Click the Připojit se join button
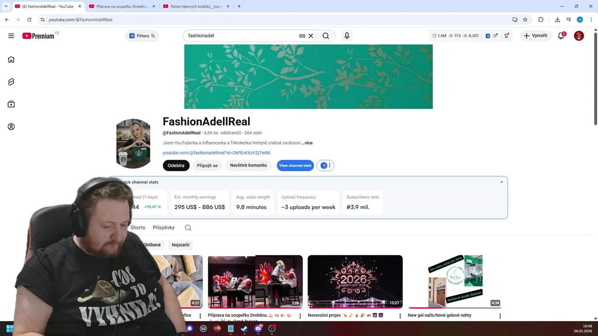The image size is (598, 336). (207, 166)
